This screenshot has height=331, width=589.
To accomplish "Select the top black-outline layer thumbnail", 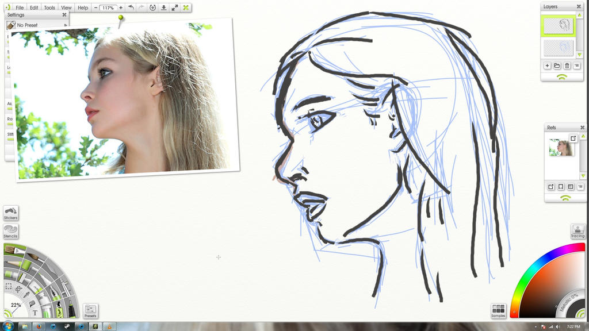I will [558, 26].
